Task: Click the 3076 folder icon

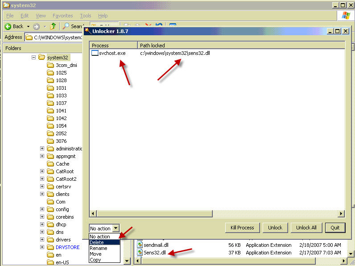Action: click(x=50, y=141)
